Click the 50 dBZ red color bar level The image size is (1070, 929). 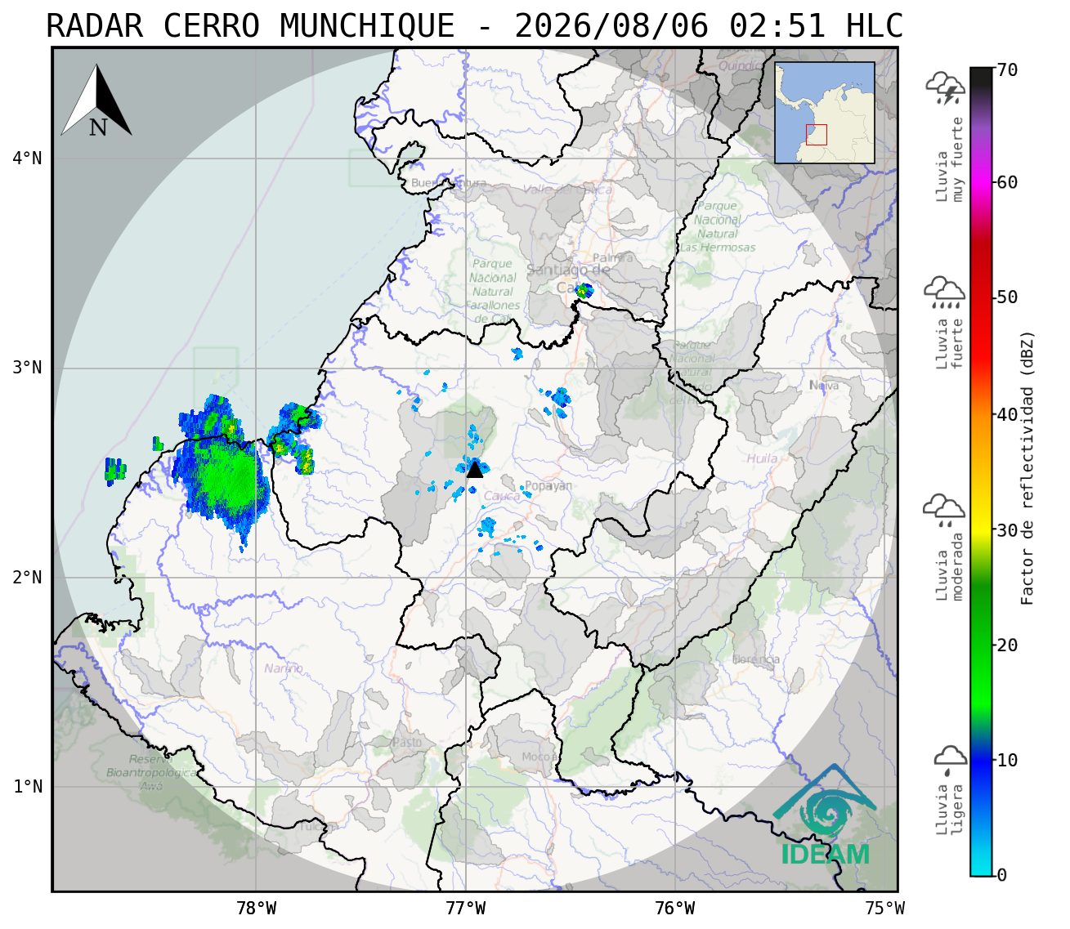[981, 298]
